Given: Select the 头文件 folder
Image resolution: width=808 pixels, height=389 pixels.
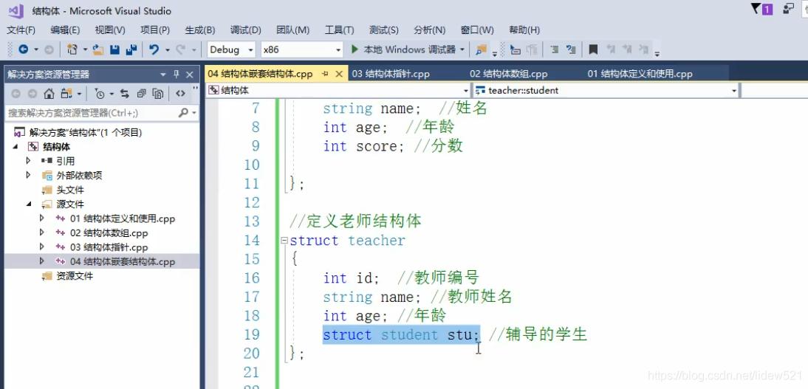Looking at the screenshot, I should 70,190.
